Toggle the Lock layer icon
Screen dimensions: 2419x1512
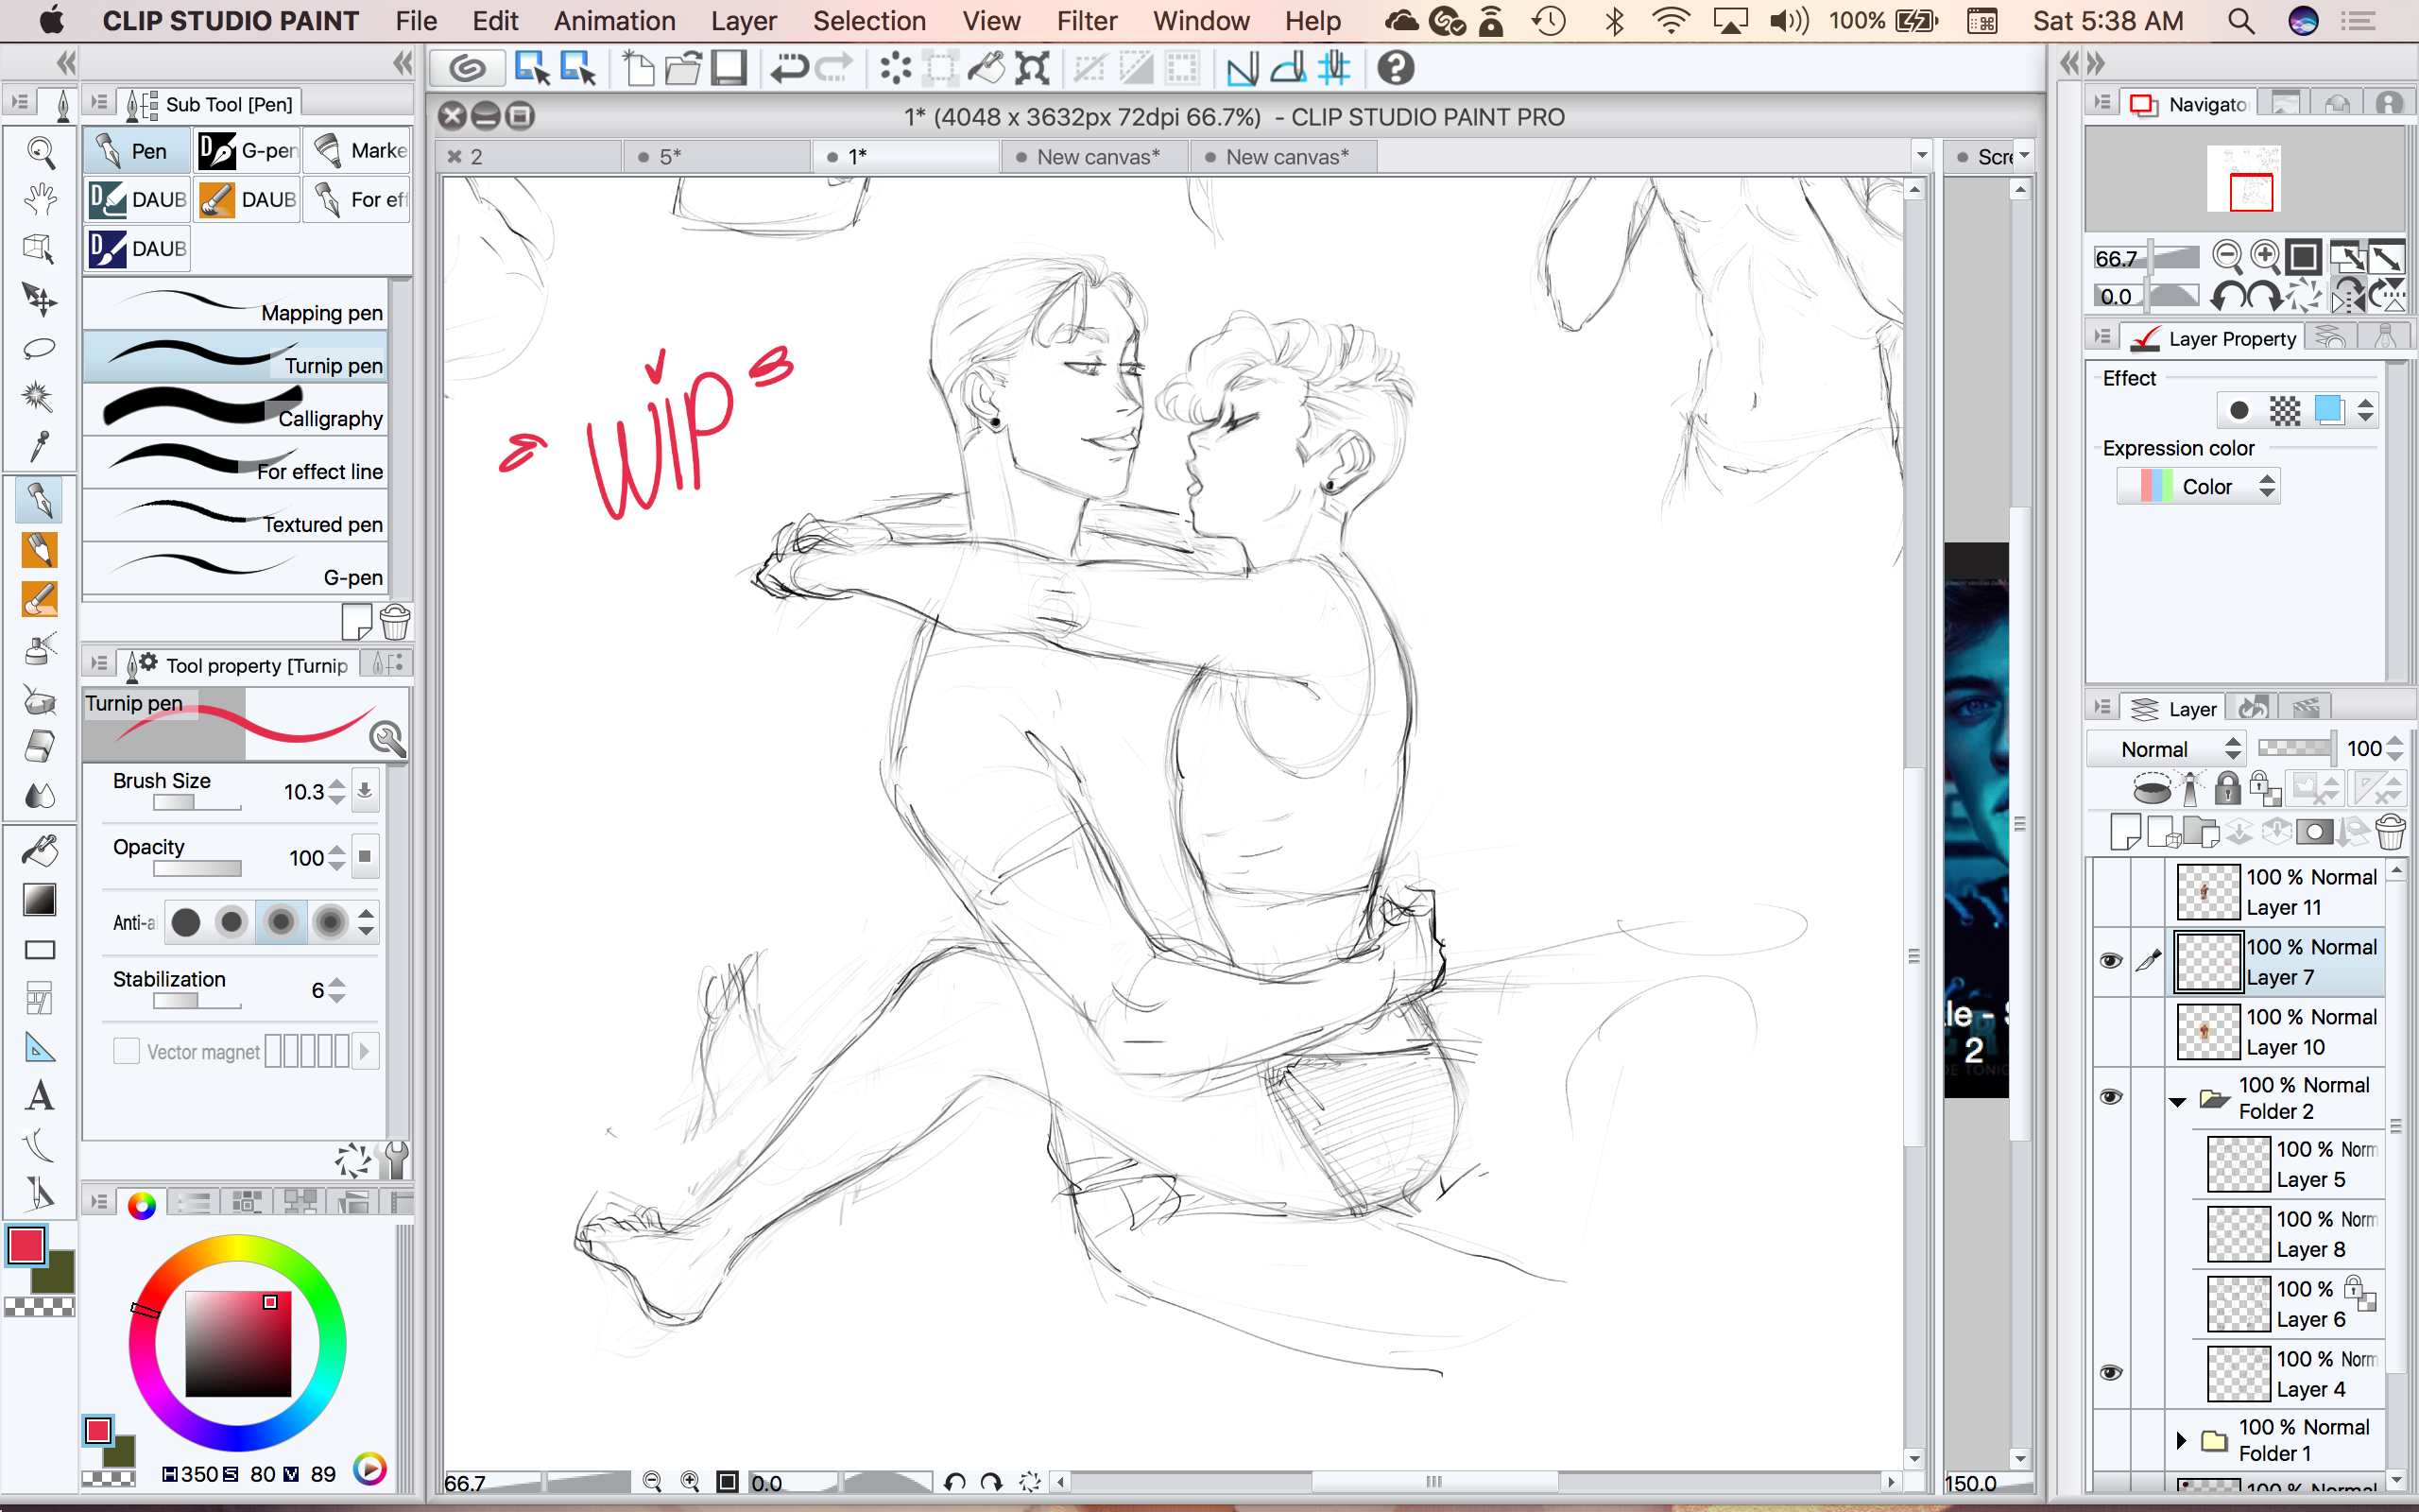click(2227, 789)
